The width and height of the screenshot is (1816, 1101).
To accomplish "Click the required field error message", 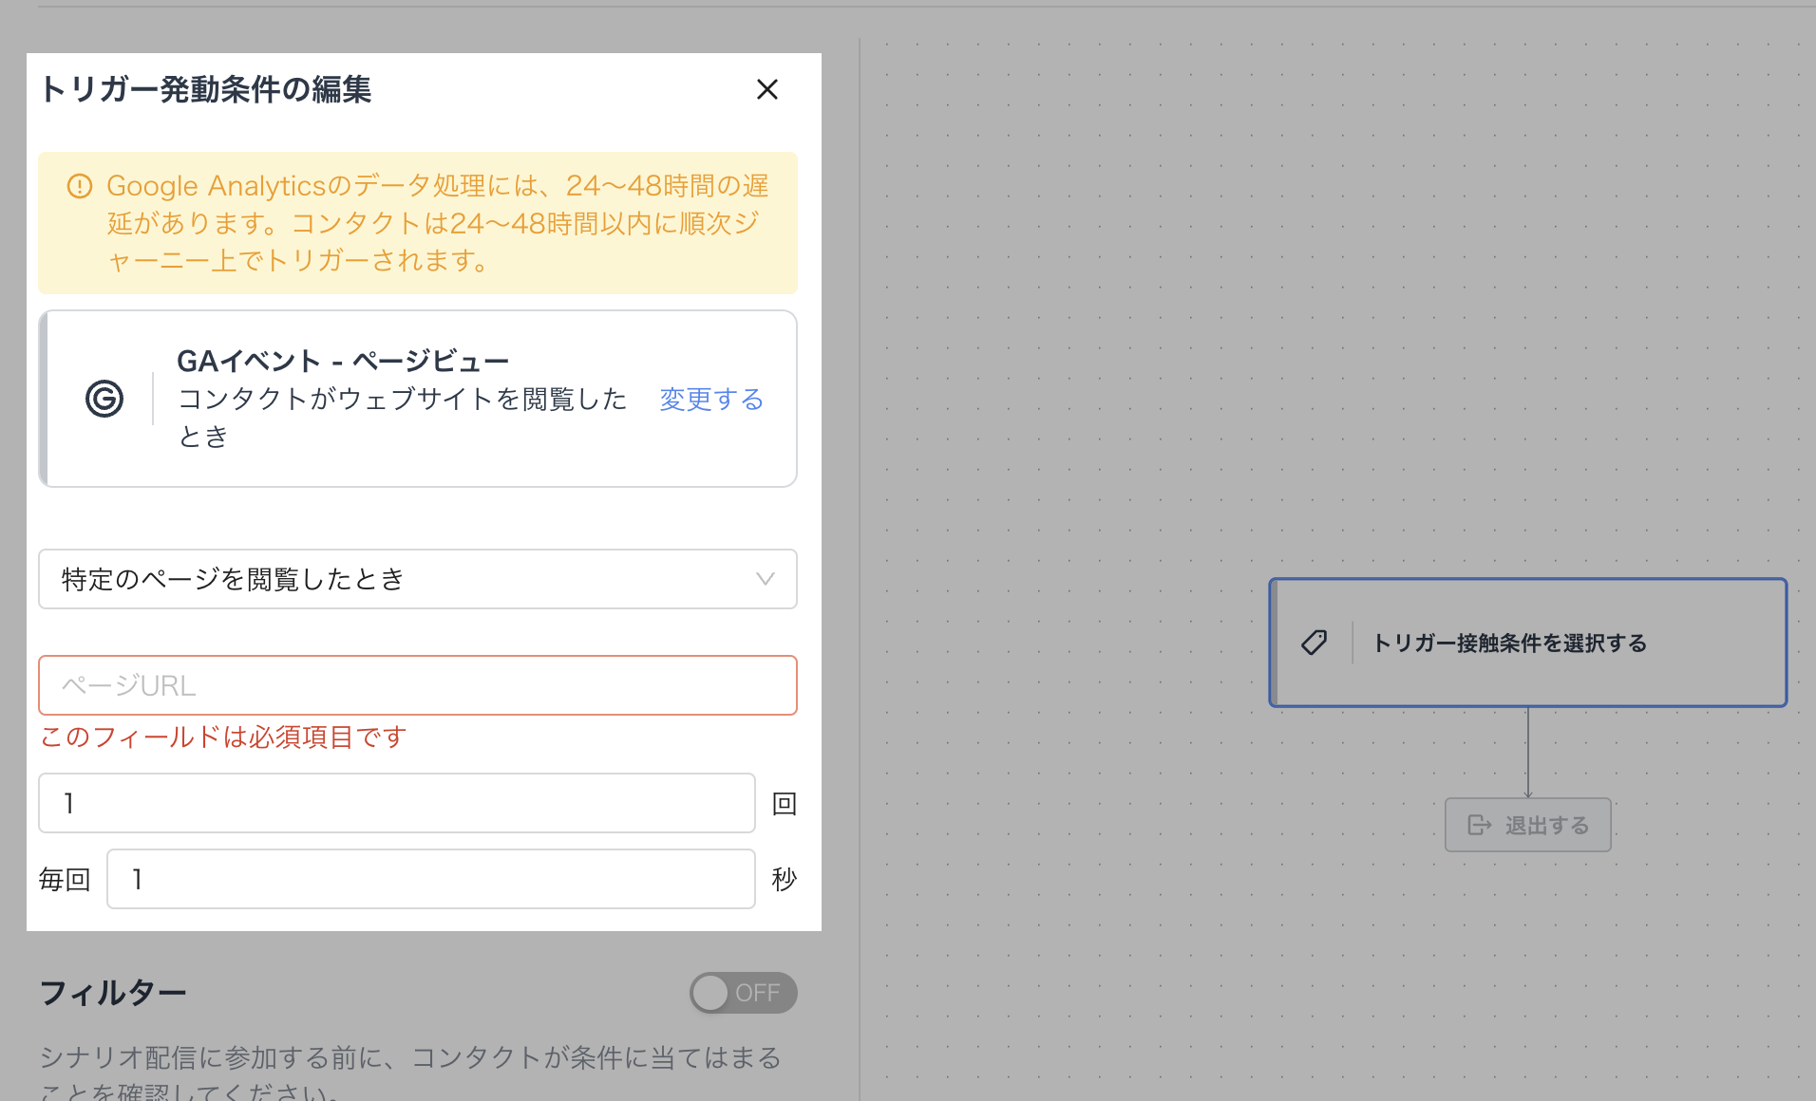I will click(x=223, y=737).
